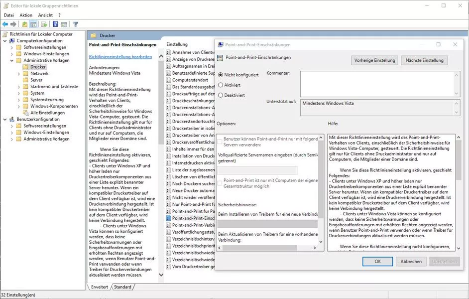This screenshot has width=469, height=299.
Task: Open Help via blue question mark icon
Action: point(55,24)
